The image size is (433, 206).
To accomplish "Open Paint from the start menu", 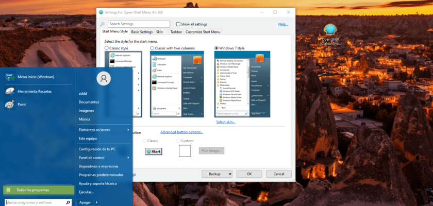I will (x=9, y=105).
